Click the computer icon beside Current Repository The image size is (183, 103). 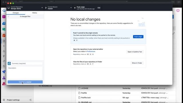tap(9, 8)
